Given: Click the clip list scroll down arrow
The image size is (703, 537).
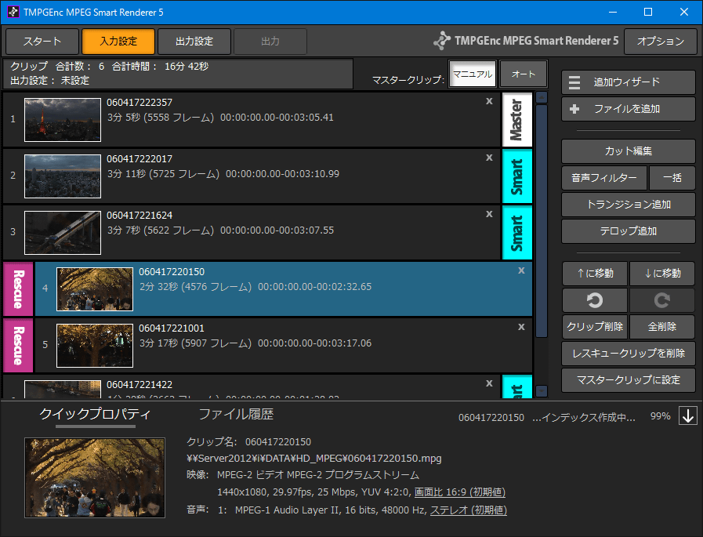Looking at the screenshot, I should point(542,390).
